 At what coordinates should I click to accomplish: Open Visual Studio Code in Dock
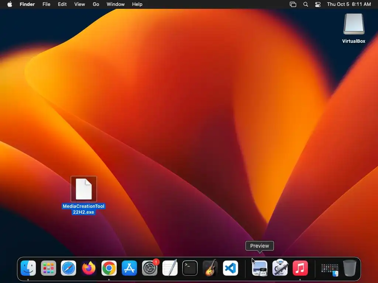coord(230,268)
